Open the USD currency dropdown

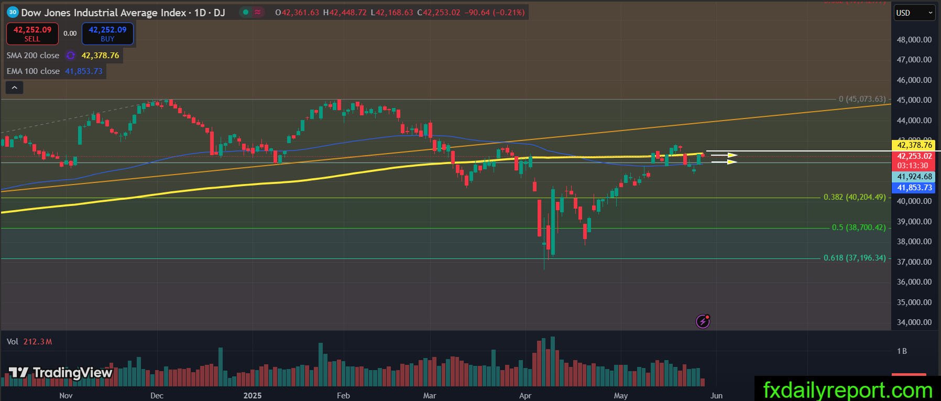[x=914, y=13]
